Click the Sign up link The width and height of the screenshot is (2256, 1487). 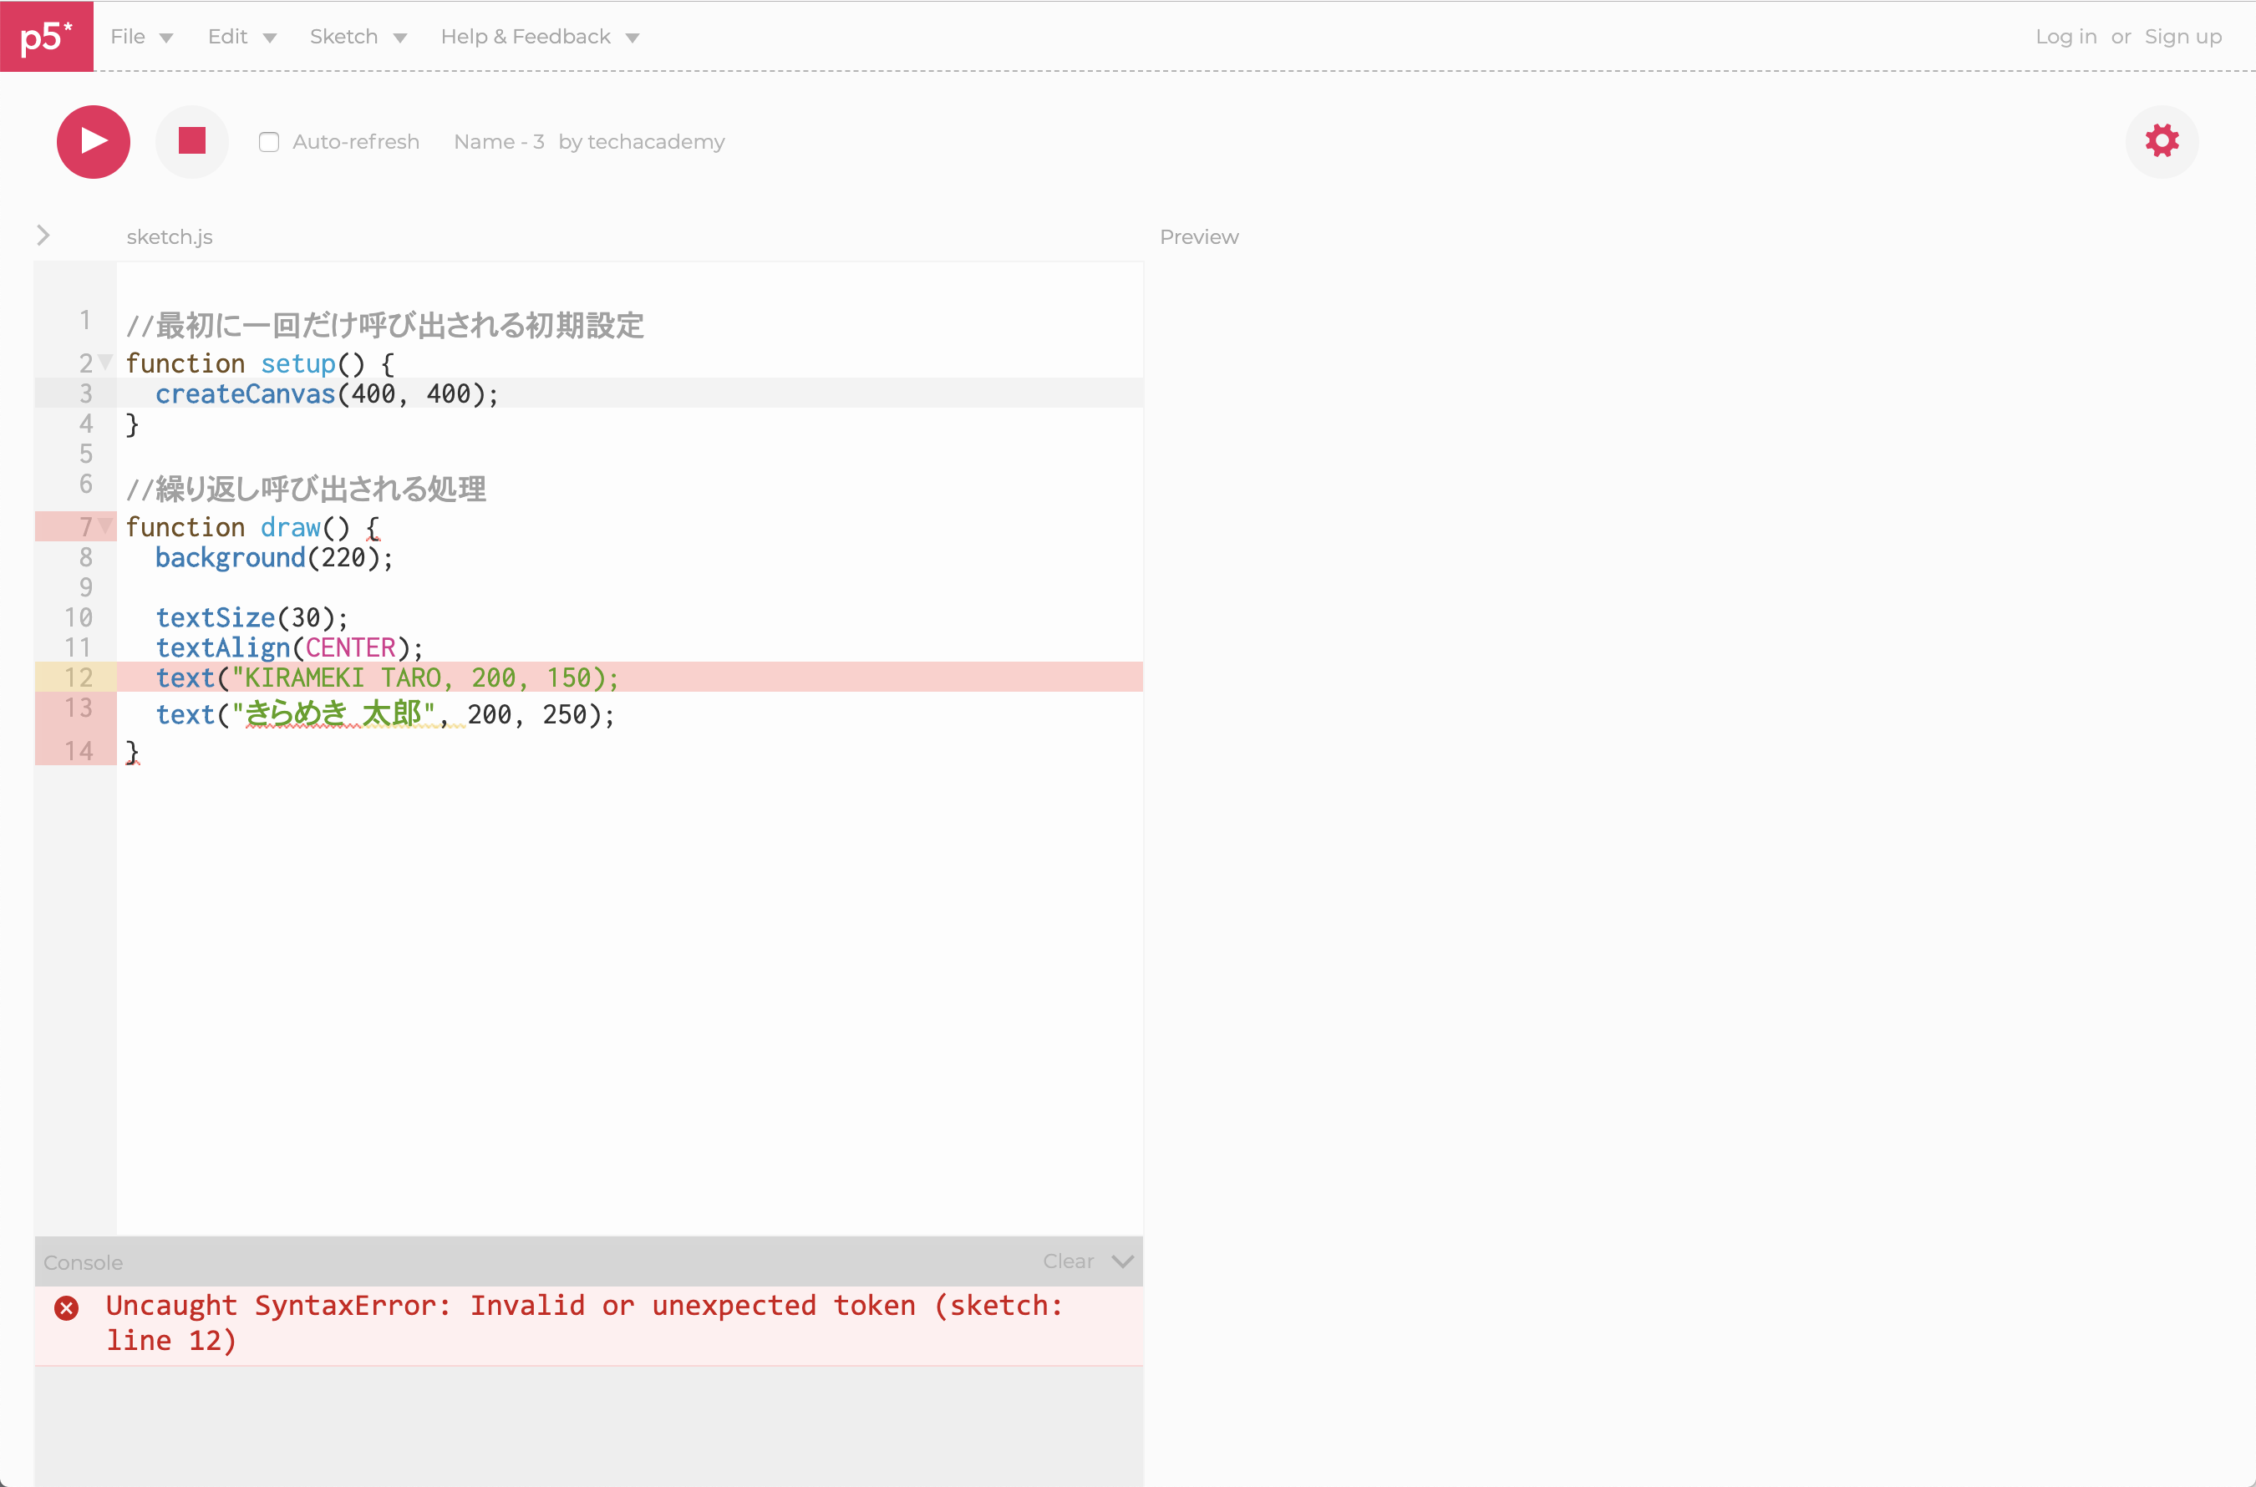2183,37
